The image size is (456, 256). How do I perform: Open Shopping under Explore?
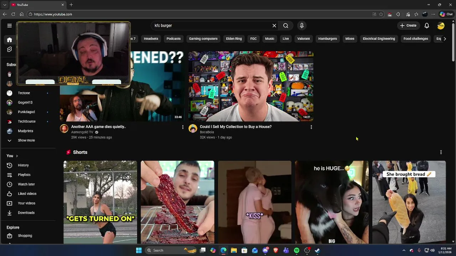pos(28,236)
